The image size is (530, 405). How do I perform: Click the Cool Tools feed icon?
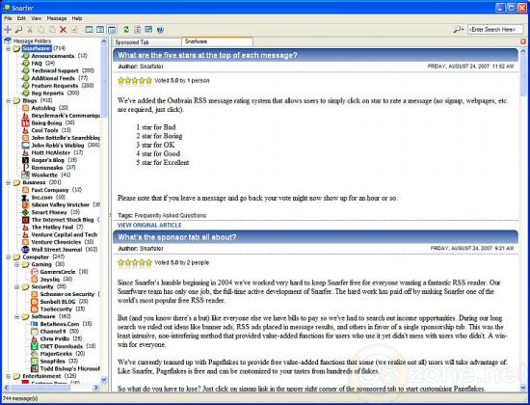click(x=25, y=130)
